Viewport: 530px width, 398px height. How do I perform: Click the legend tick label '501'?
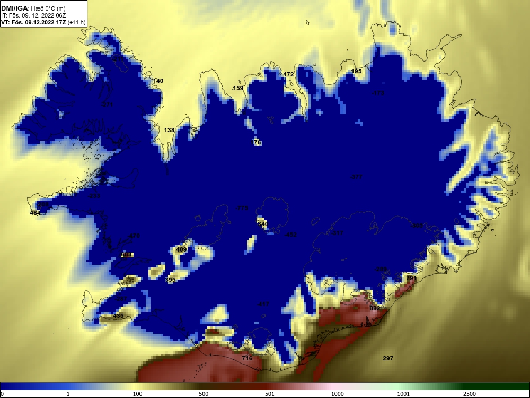click(270, 394)
